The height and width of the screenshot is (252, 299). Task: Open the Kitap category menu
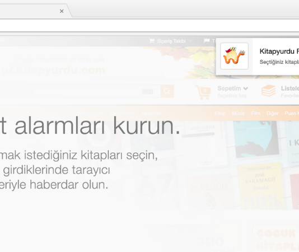[x=220, y=114]
